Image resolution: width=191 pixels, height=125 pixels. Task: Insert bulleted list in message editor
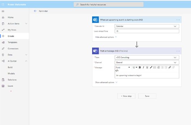155,67
